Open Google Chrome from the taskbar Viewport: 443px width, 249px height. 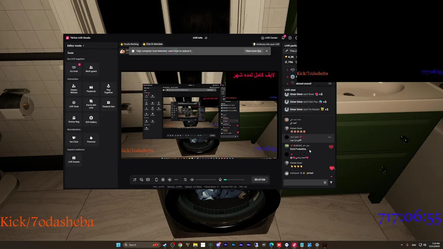(x=180, y=245)
